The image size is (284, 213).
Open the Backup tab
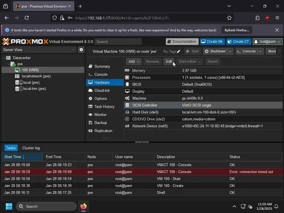click(x=105, y=123)
